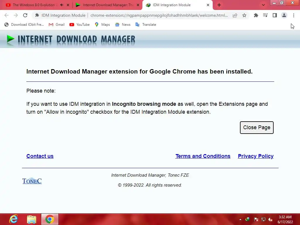The width and height of the screenshot is (300, 225).
Task: Close the IDM Integration Module tab
Action: point(208,5)
